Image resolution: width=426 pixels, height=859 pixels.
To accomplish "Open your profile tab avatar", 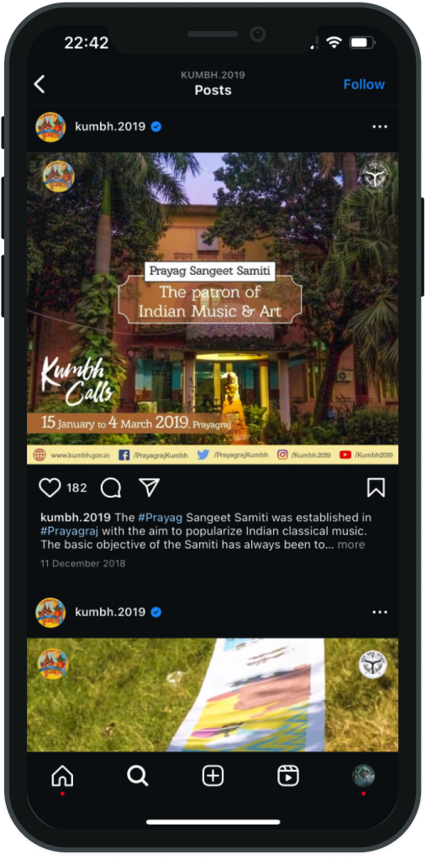I will click(x=363, y=776).
